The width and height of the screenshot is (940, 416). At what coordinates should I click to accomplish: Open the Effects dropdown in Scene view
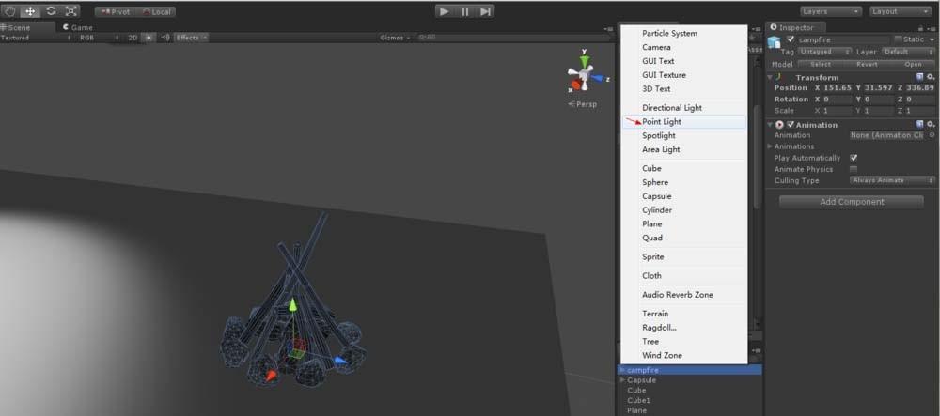191,38
